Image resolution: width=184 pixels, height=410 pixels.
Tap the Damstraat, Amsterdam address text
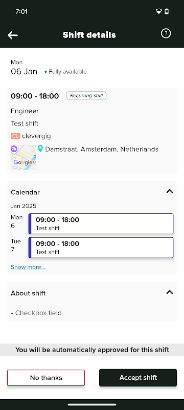(102, 149)
